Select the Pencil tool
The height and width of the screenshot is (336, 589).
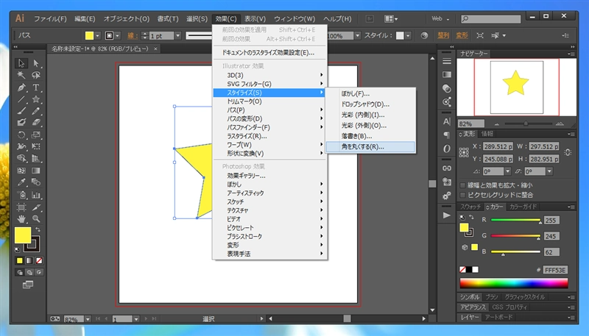click(x=36, y=111)
